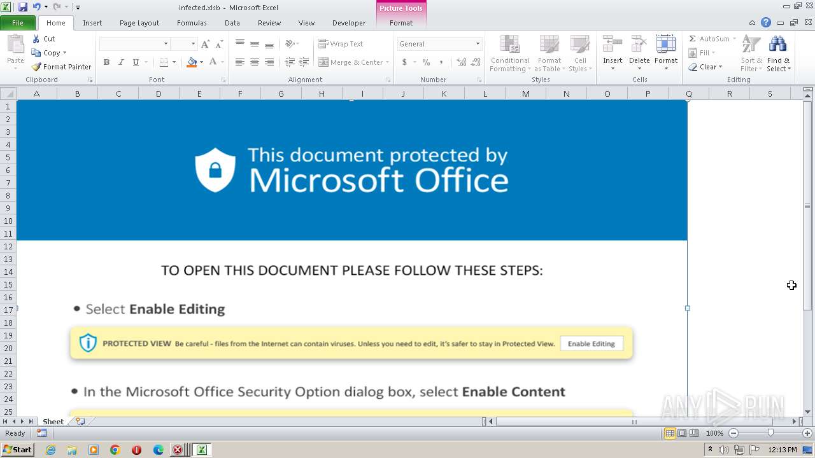The image size is (815, 458).
Task: Click the Increase Decimal icon
Action: pos(461,62)
